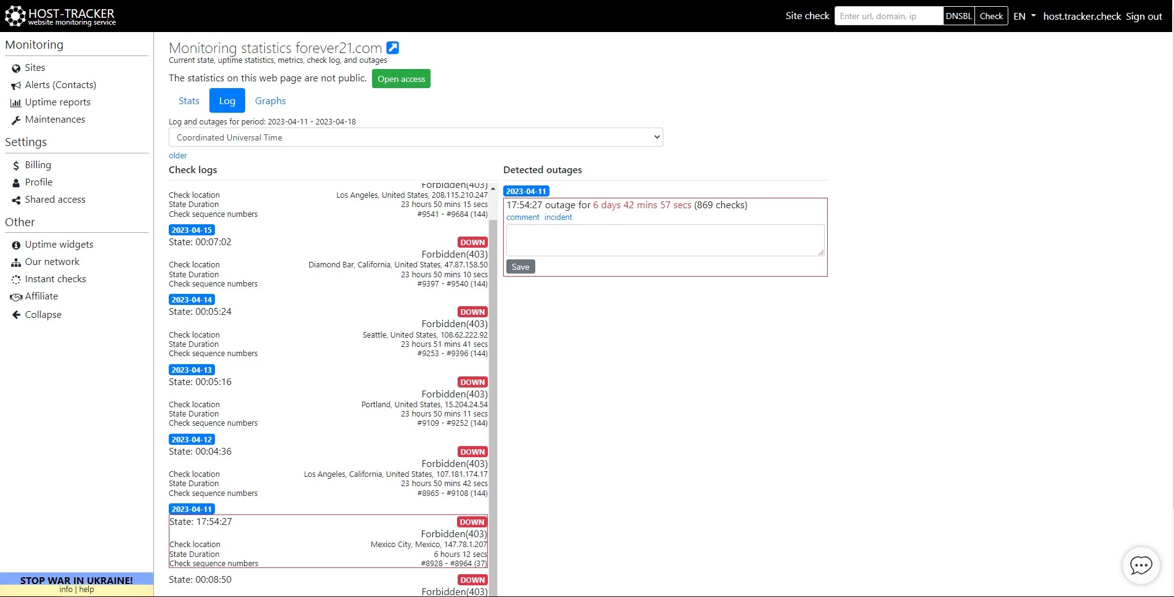Select 2023-04-11 badge in Check logs

pos(192,509)
